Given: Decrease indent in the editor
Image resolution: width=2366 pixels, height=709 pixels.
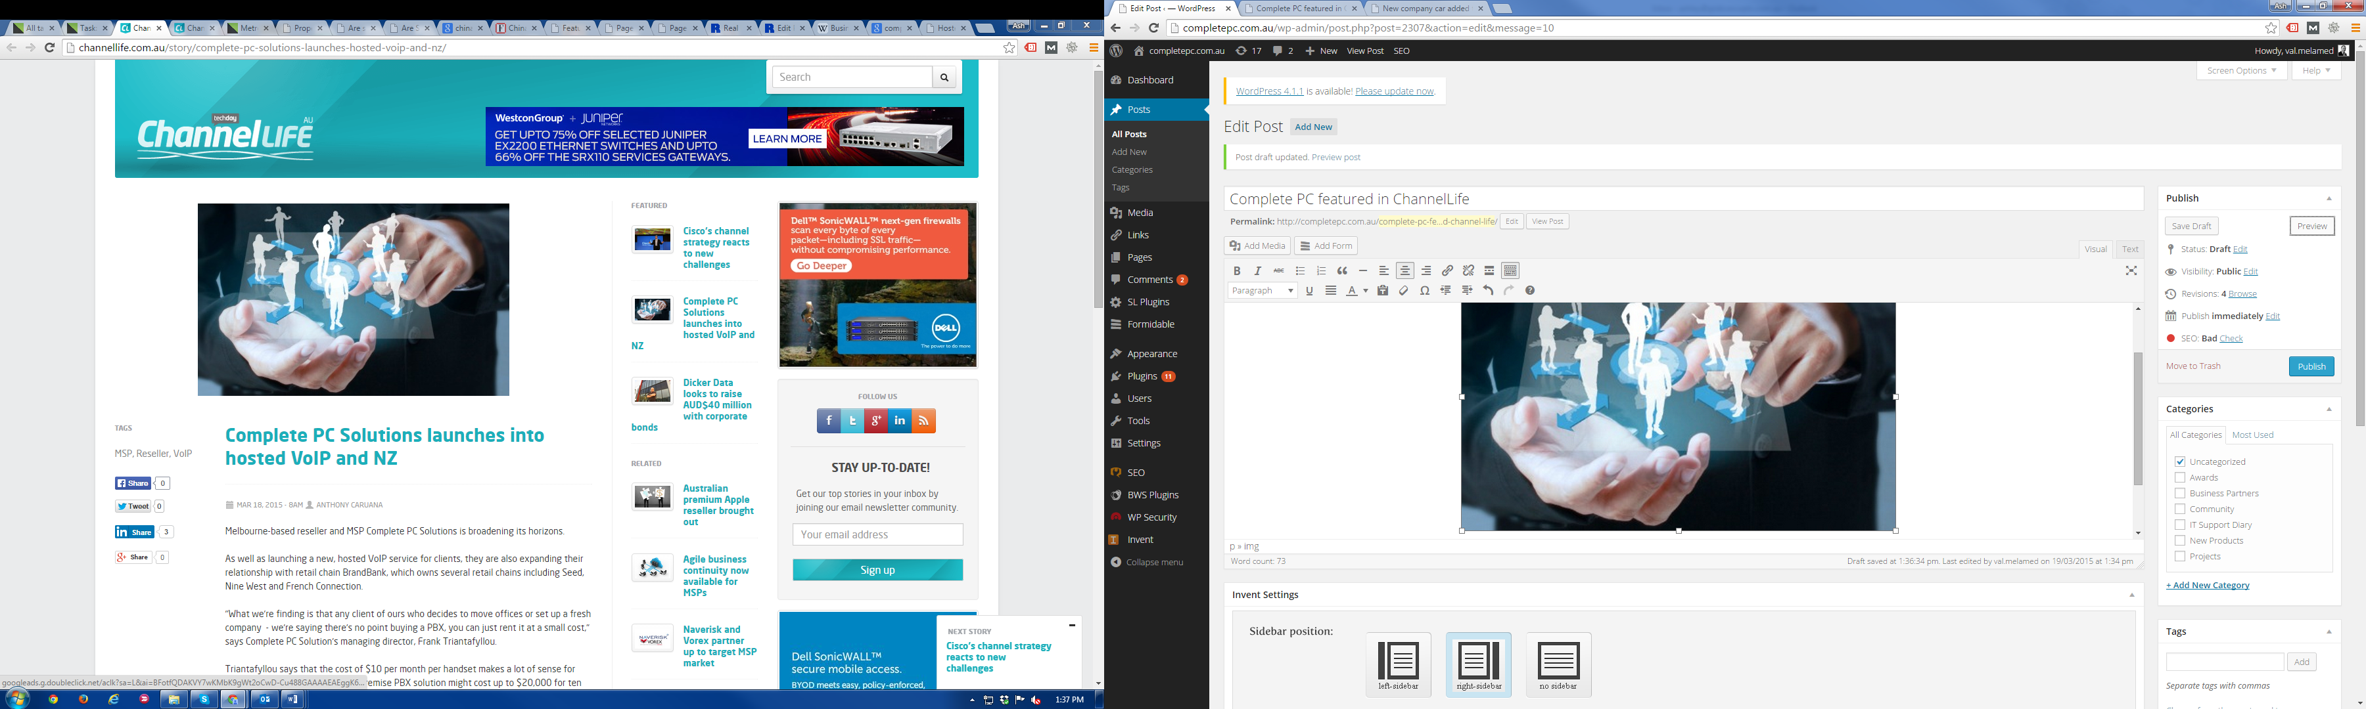Looking at the screenshot, I should click(1446, 291).
